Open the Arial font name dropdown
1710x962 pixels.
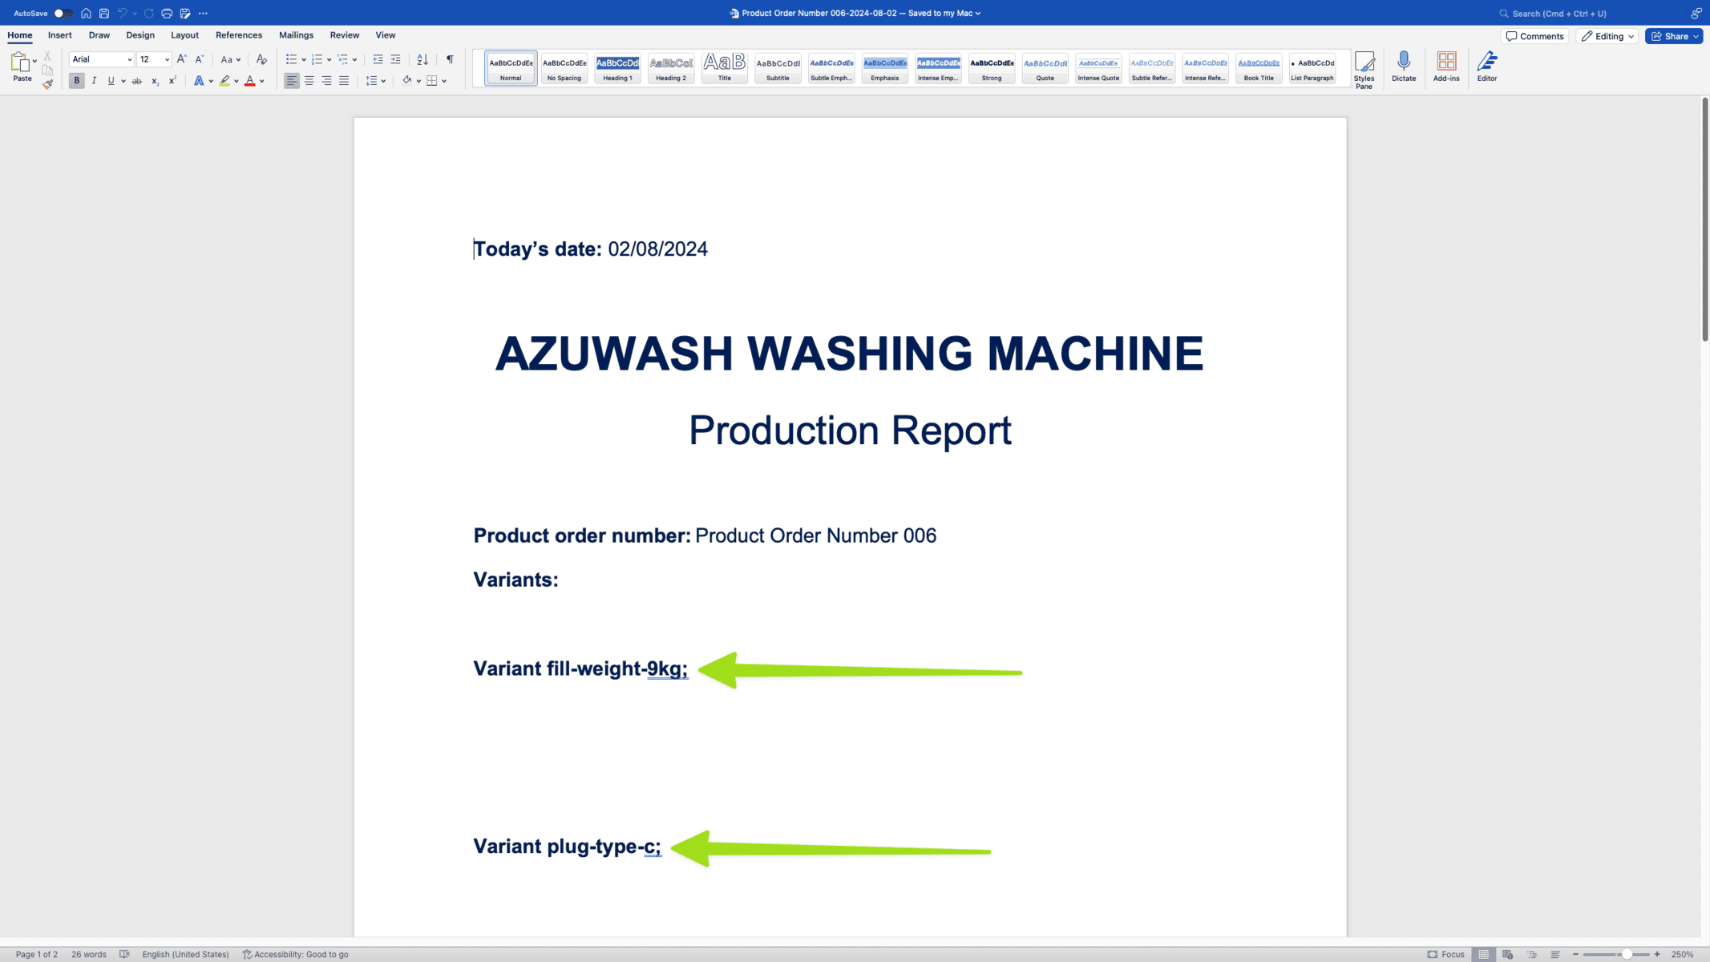(129, 59)
